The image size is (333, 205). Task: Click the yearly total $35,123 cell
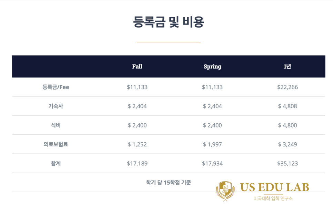click(287, 163)
